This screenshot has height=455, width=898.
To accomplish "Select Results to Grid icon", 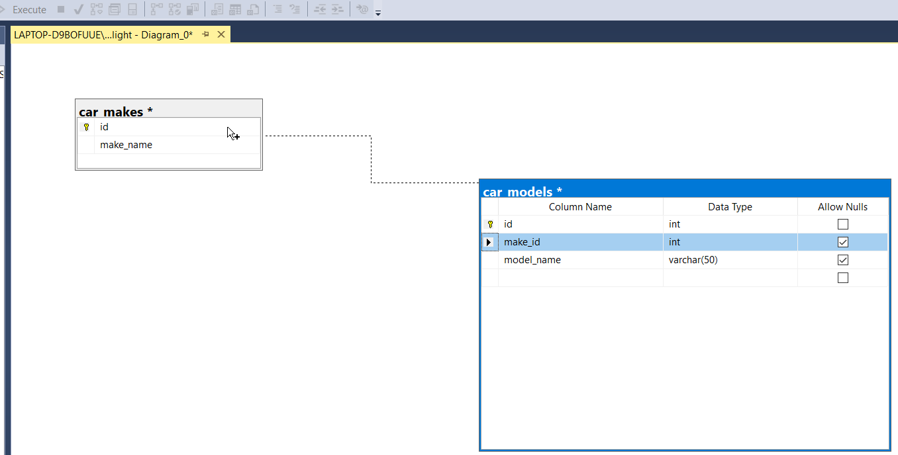I will [x=235, y=10].
